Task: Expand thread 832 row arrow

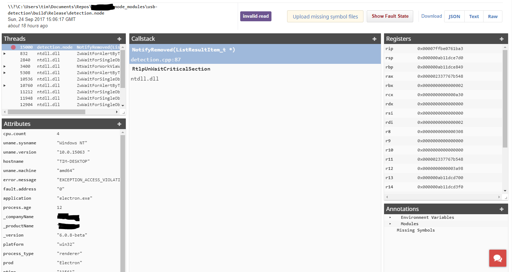Action: click(5, 54)
